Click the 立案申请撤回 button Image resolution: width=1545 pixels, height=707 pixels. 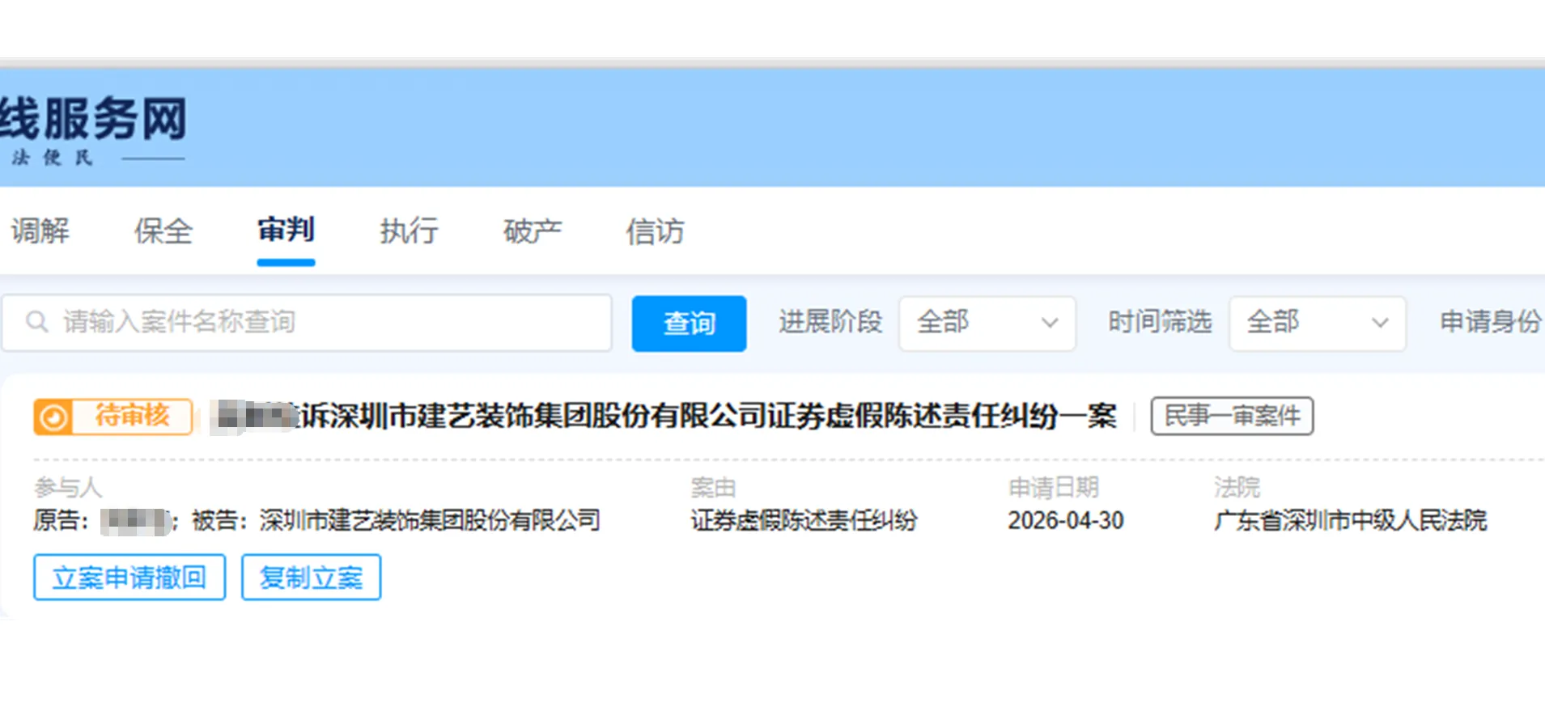click(x=129, y=578)
